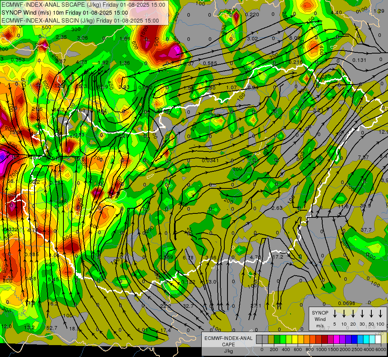Click the 0.0341 value on the map
Image resolution: width=388 pixels, height=357 pixels.
tap(210, 161)
